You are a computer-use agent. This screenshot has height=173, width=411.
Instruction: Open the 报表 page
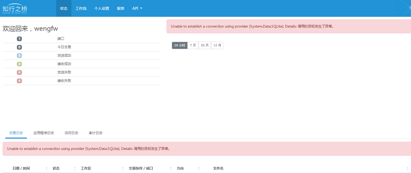pyautogui.click(x=121, y=8)
